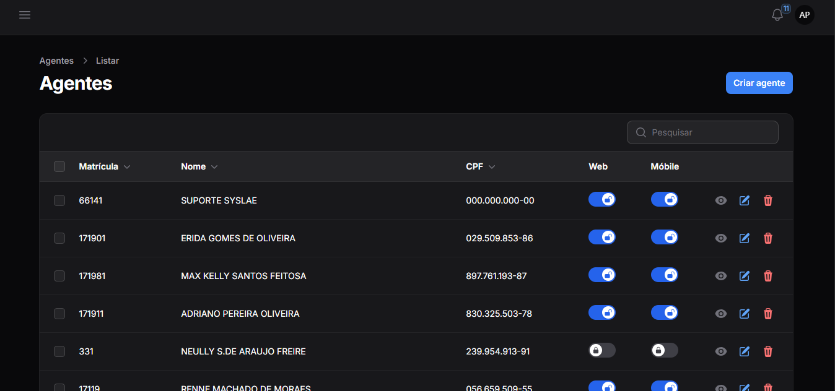The width and height of the screenshot is (835, 391).
Task: Open the hamburger sidebar menu
Action: [x=25, y=15]
